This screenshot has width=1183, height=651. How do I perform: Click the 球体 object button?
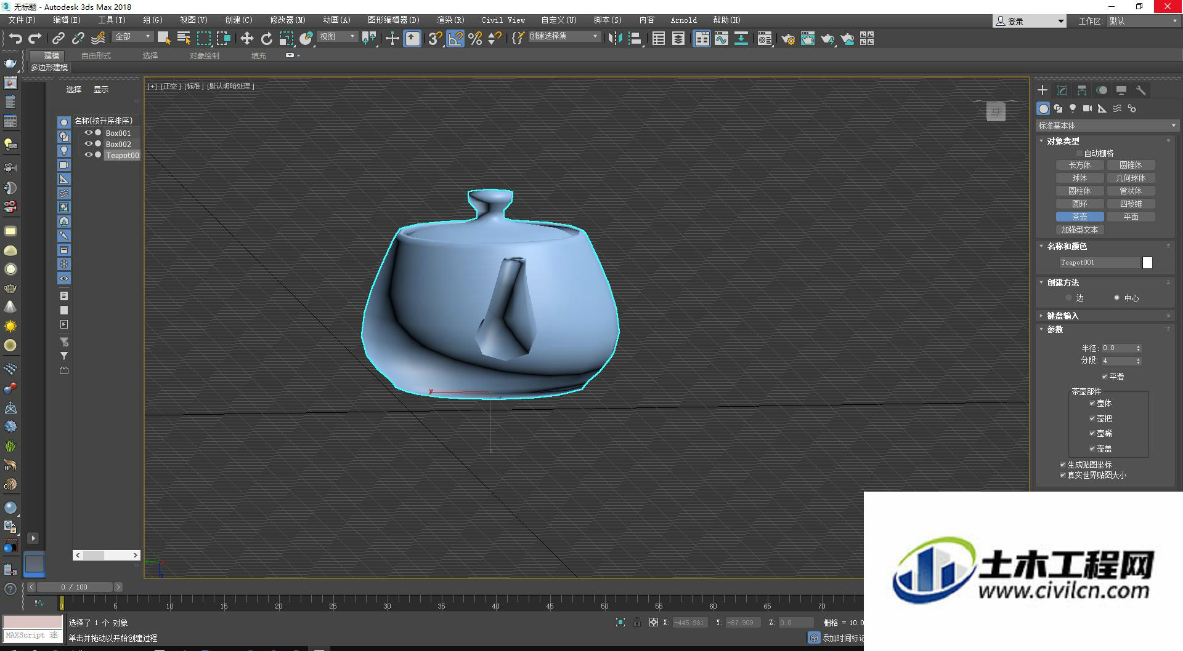pyautogui.click(x=1079, y=178)
